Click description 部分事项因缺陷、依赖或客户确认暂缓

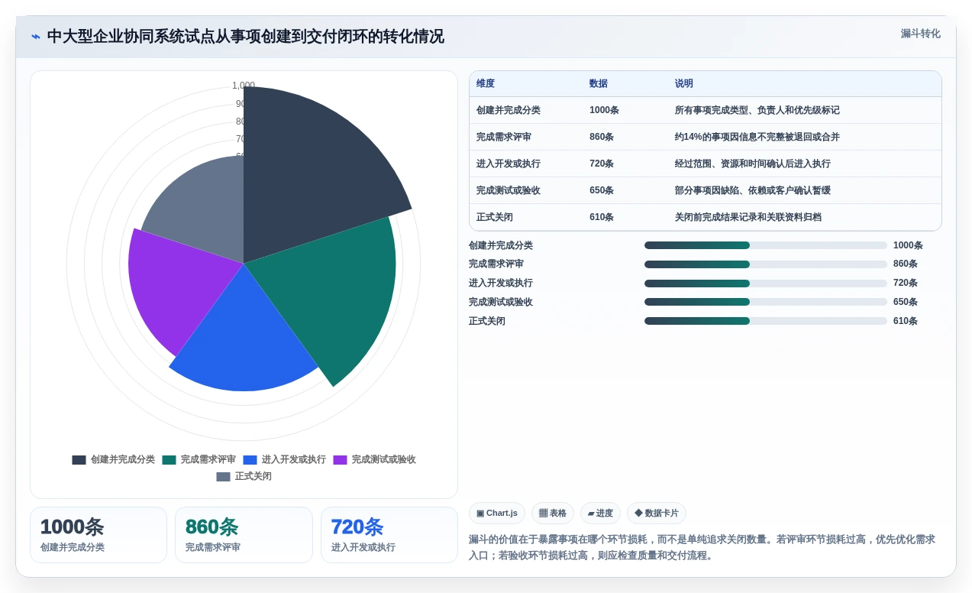(x=753, y=190)
